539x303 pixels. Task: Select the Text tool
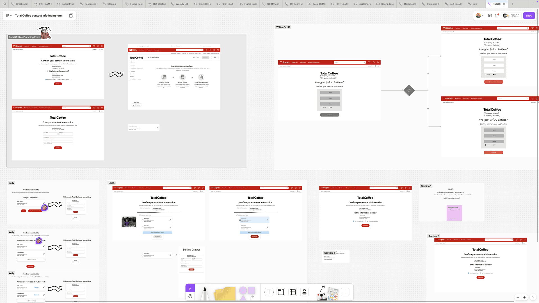269,292
